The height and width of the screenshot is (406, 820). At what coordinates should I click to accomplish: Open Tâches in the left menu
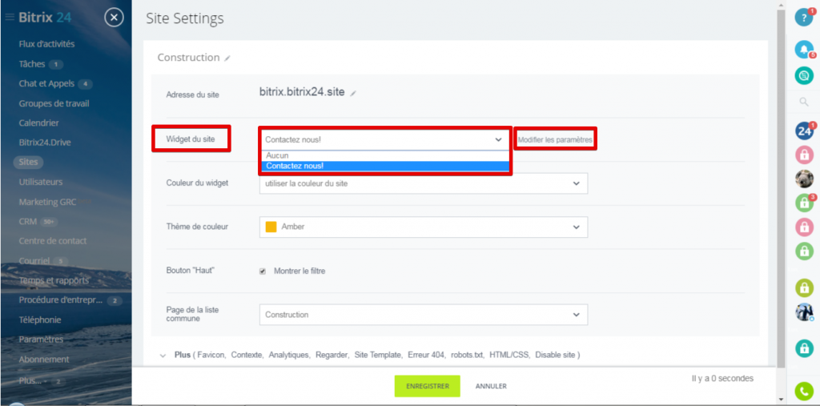[x=32, y=64]
